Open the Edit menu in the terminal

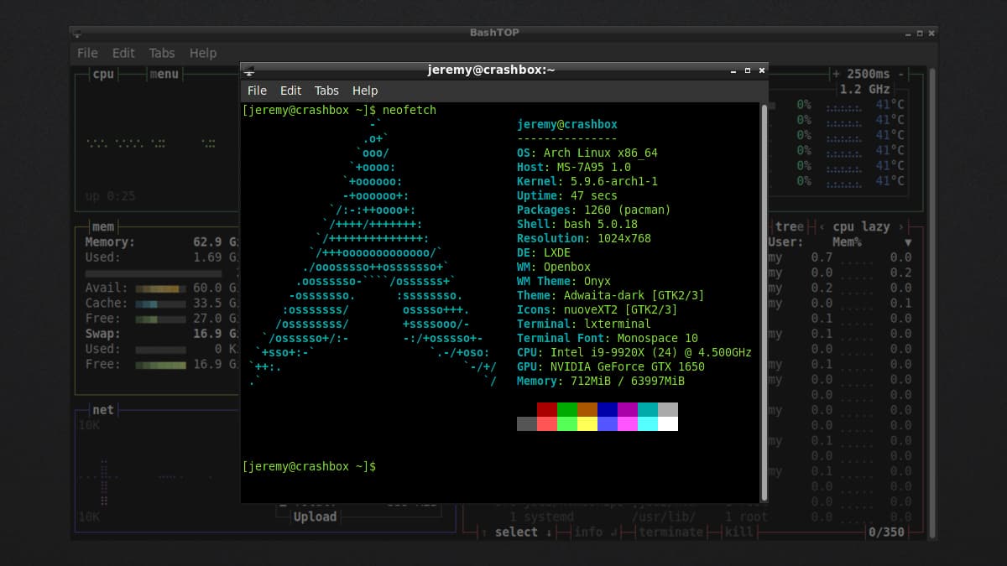coord(290,91)
